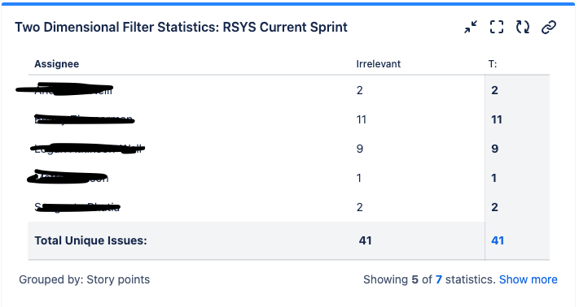Click the Show more link
The image size is (579, 307).
528,279
